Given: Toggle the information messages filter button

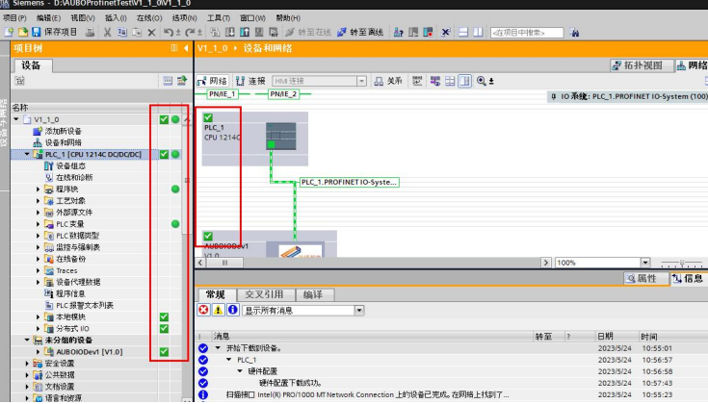Looking at the screenshot, I should 232,310.
